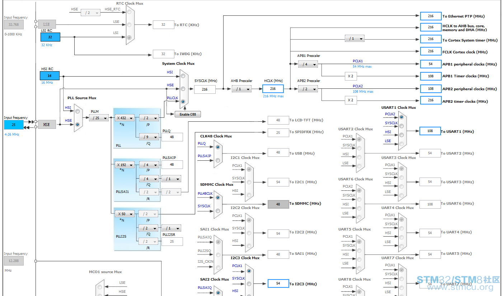Click the To I2C3 54 value box

click(278, 283)
